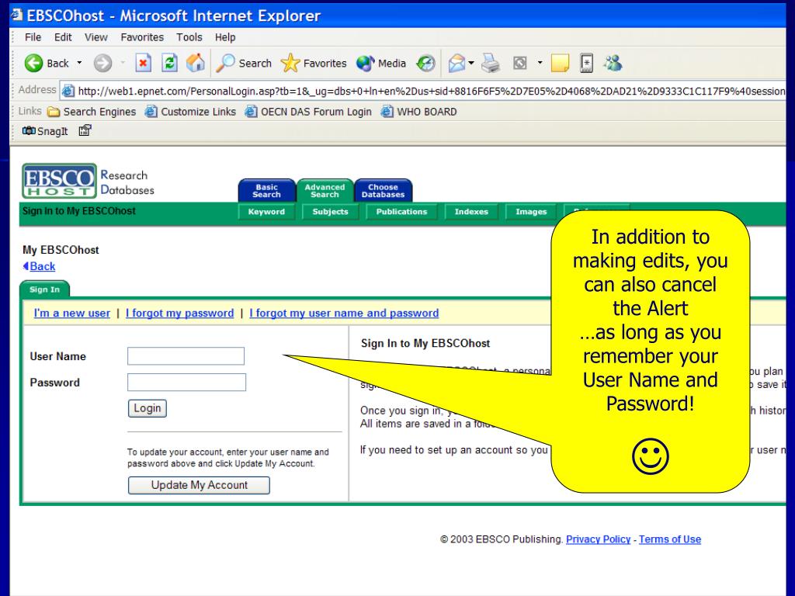Image resolution: width=795 pixels, height=596 pixels.
Task: Open the File menu
Action: coord(33,37)
